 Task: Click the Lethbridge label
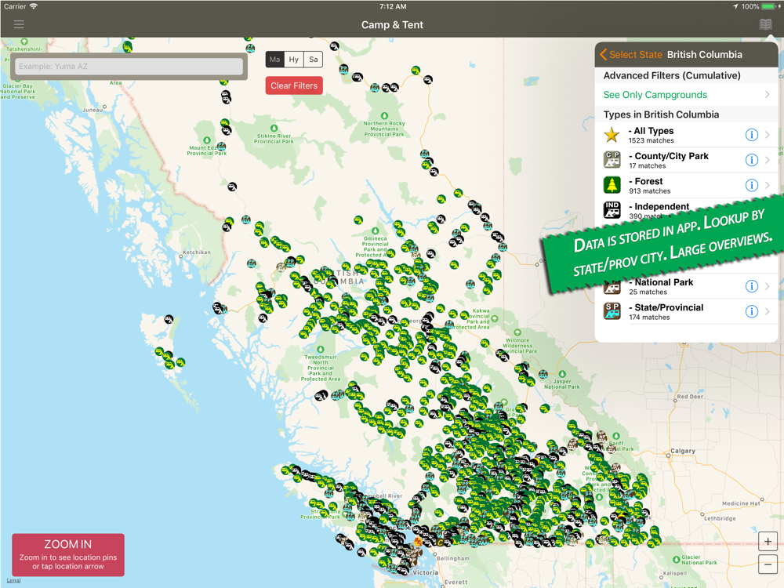coord(720,518)
